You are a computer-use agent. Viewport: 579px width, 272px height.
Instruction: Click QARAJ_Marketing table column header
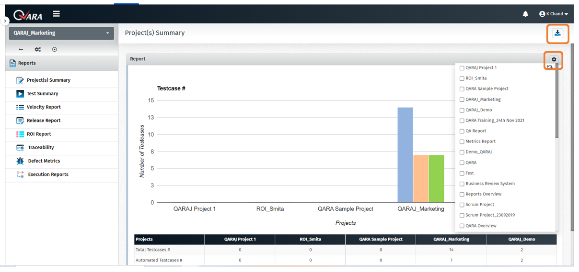[451, 239]
